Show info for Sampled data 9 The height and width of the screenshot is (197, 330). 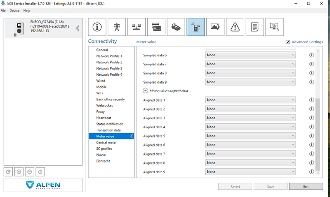[312, 82]
